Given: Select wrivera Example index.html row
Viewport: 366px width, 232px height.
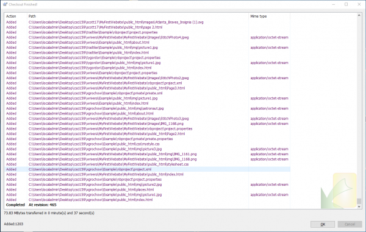Looking at the screenshot, I should [x=148, y=104].
